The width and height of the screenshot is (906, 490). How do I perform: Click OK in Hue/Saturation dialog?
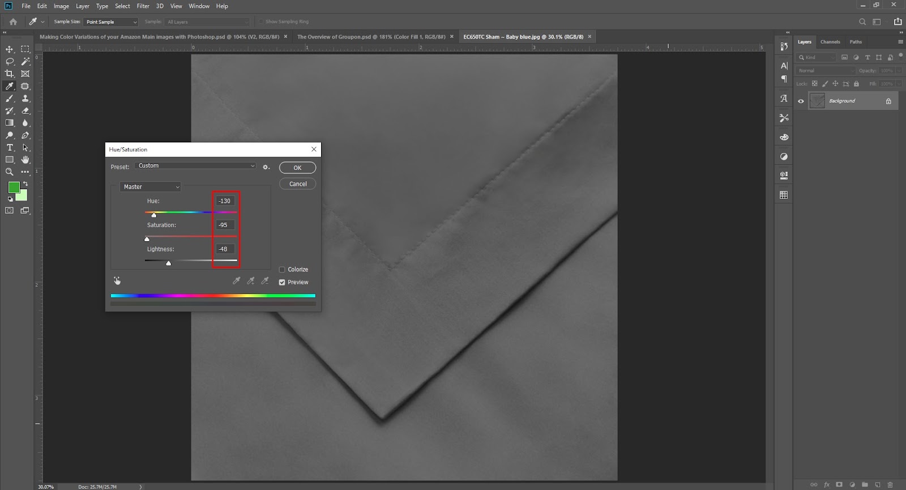[x=297, y=168]
